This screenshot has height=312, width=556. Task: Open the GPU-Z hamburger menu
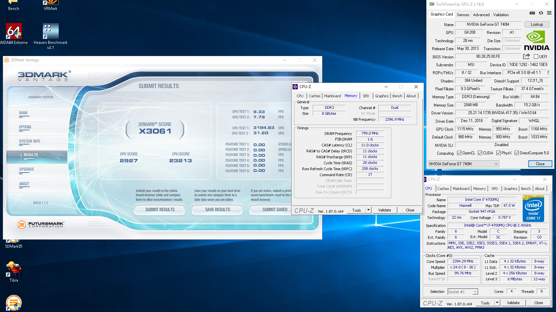tap(549, 13)
